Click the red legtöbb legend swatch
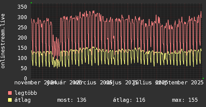This screenshot has width=206, height=107. 10,93
